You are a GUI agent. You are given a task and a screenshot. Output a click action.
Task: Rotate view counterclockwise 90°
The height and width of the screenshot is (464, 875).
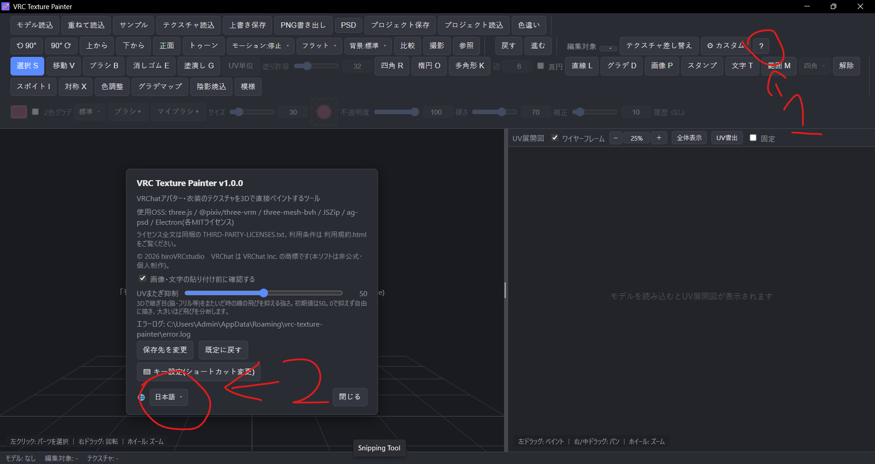[x=26, y=46]
